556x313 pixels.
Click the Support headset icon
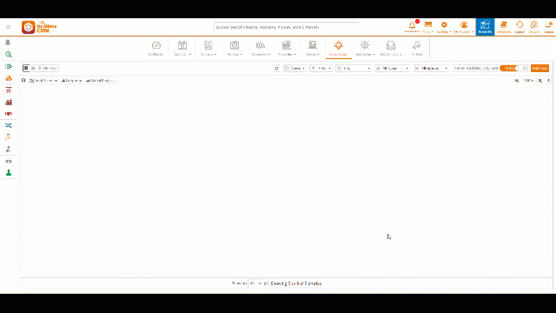pyautogui.click(x=520, y=27)
